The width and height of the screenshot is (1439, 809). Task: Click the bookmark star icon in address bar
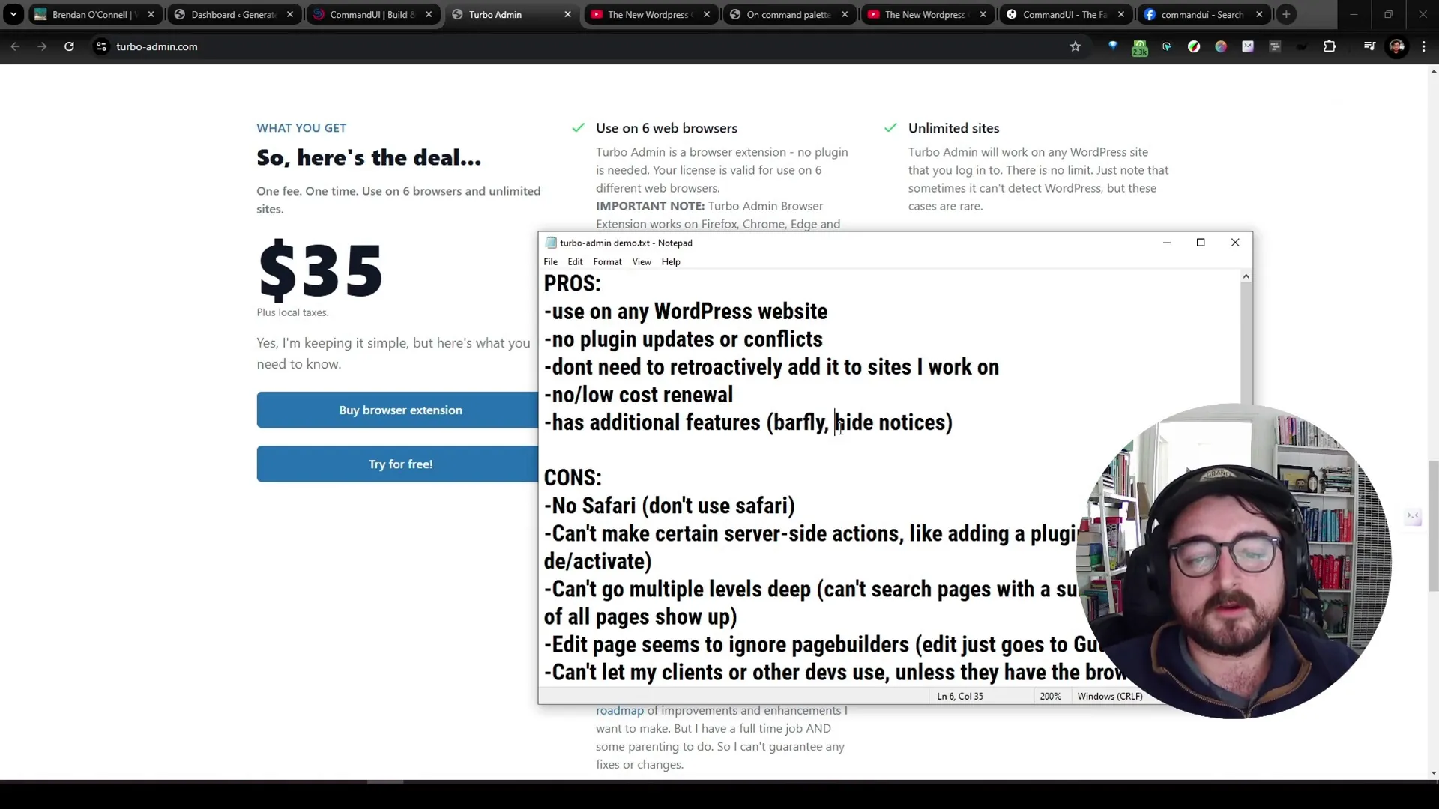tap(1076, 46)
